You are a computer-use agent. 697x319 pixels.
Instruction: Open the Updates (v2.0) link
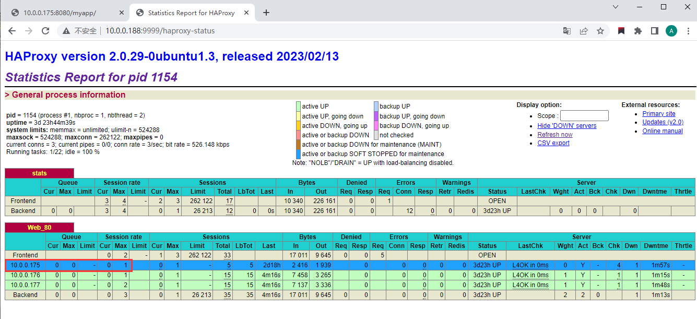[x=663, y=122]
